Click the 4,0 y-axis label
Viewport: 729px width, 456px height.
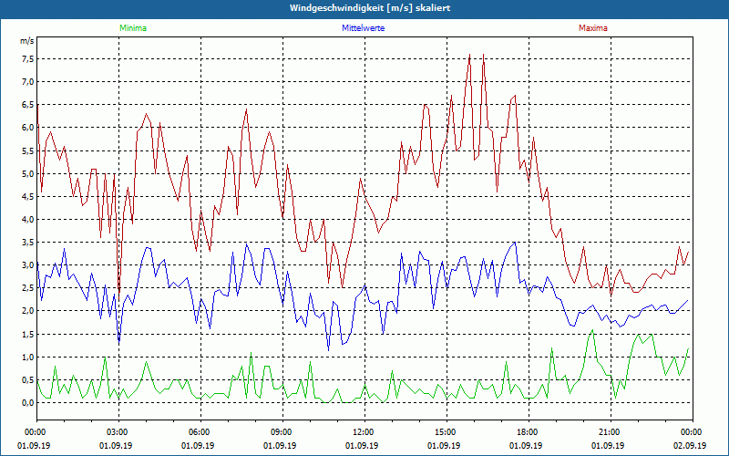[27, 219]
